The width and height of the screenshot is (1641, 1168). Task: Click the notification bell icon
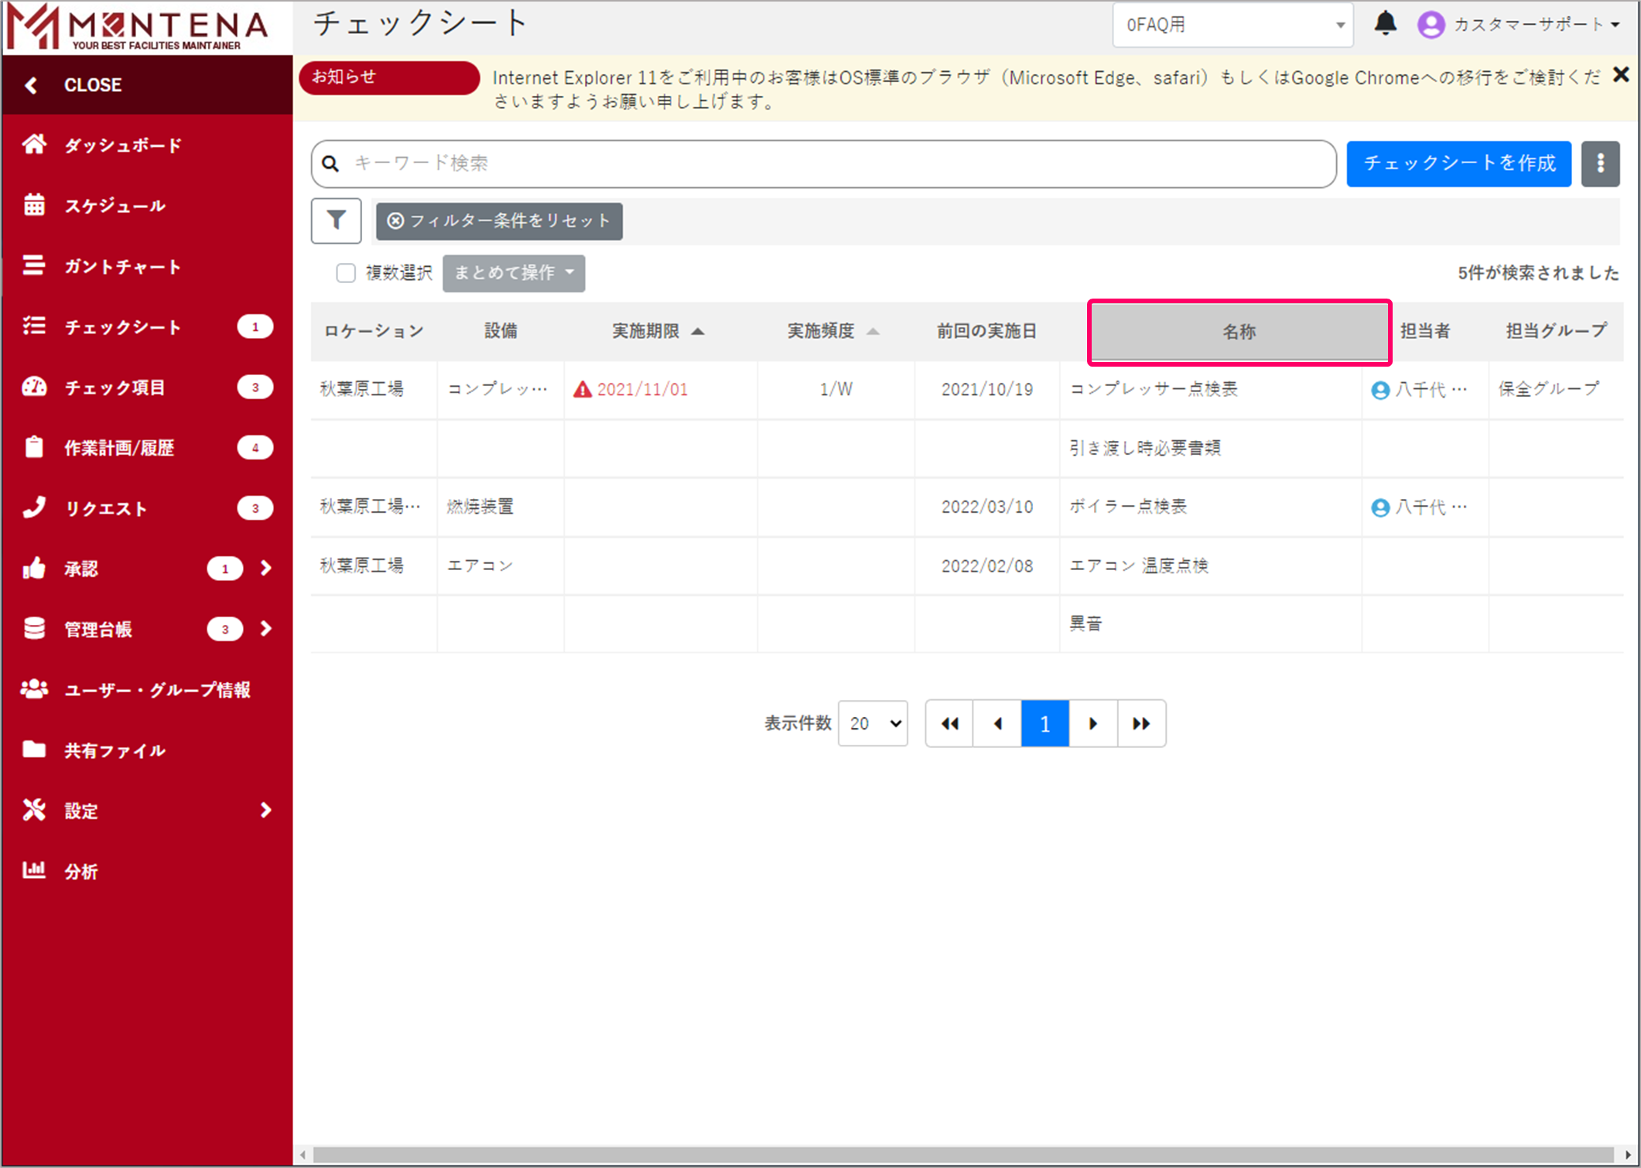(1385, 23)
